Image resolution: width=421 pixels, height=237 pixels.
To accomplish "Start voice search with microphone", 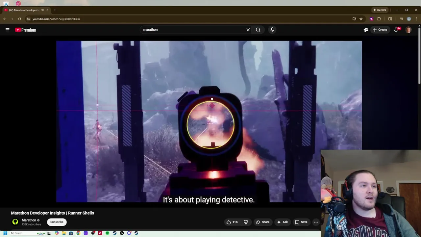I will pos(272,30).
